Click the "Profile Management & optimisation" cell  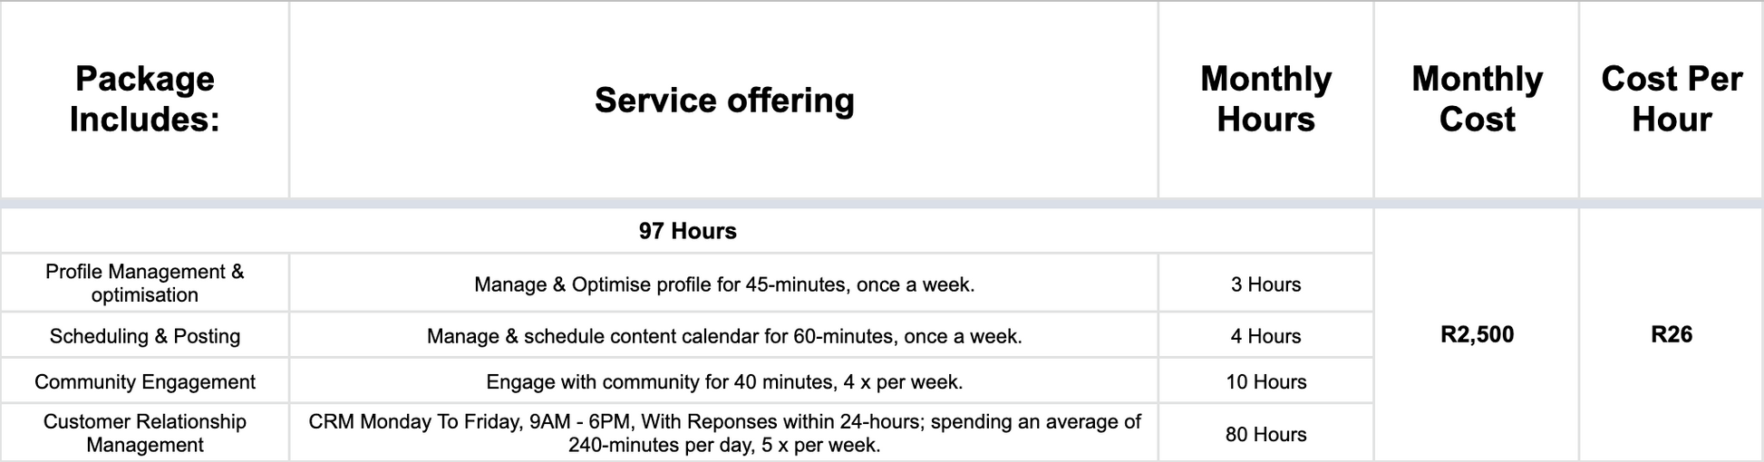coord(145,284)
